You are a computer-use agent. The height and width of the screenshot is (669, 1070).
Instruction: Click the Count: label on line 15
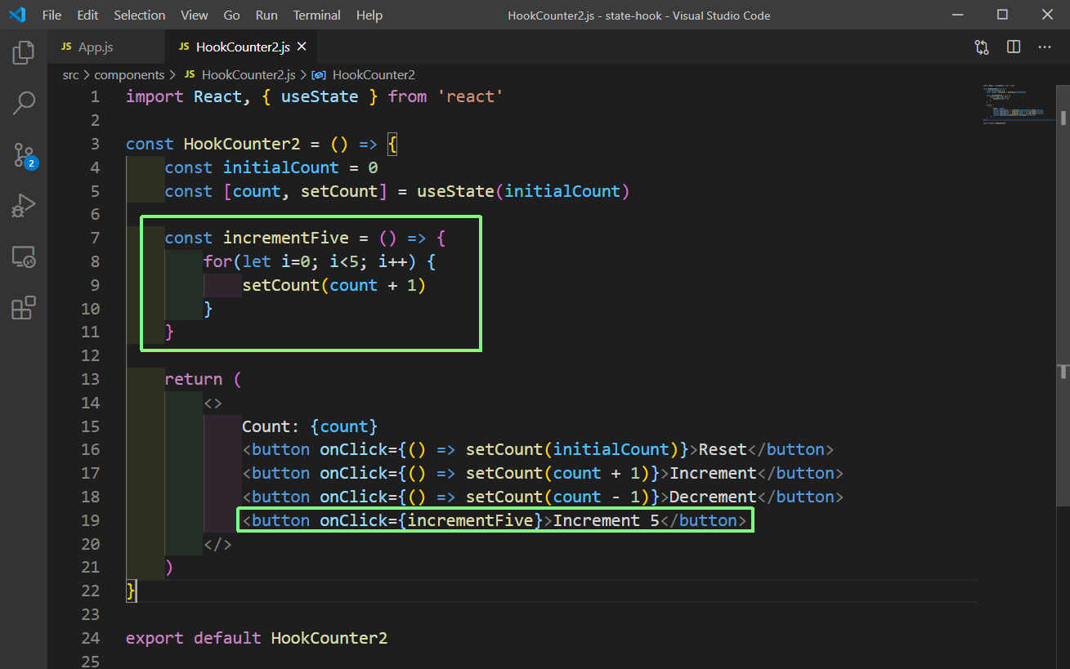click(x=271, y=426)
